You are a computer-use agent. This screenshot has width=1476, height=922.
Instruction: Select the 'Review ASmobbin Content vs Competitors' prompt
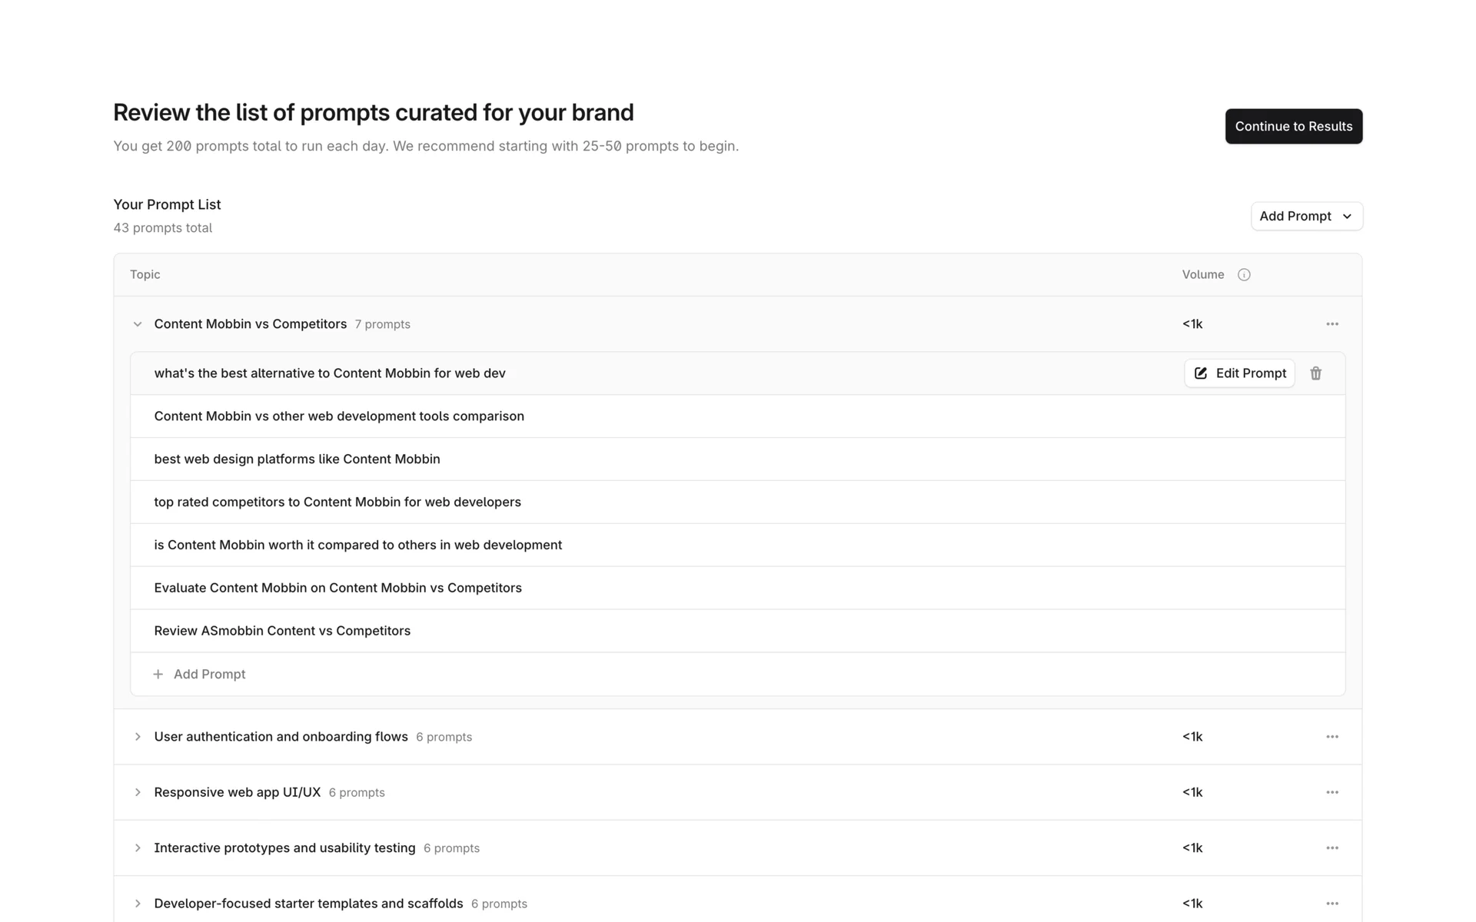coord(282,631)
